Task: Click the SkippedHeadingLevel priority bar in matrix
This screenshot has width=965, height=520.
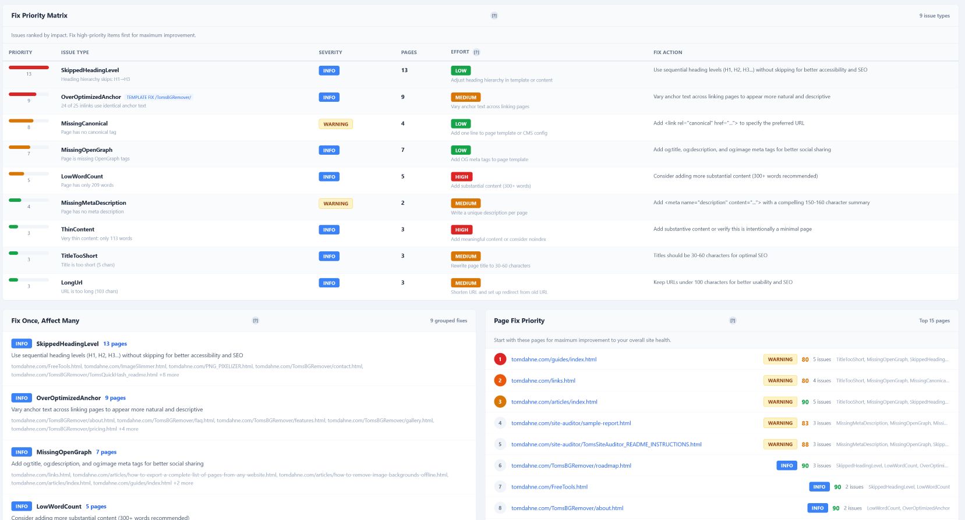Action: (29, 67)
